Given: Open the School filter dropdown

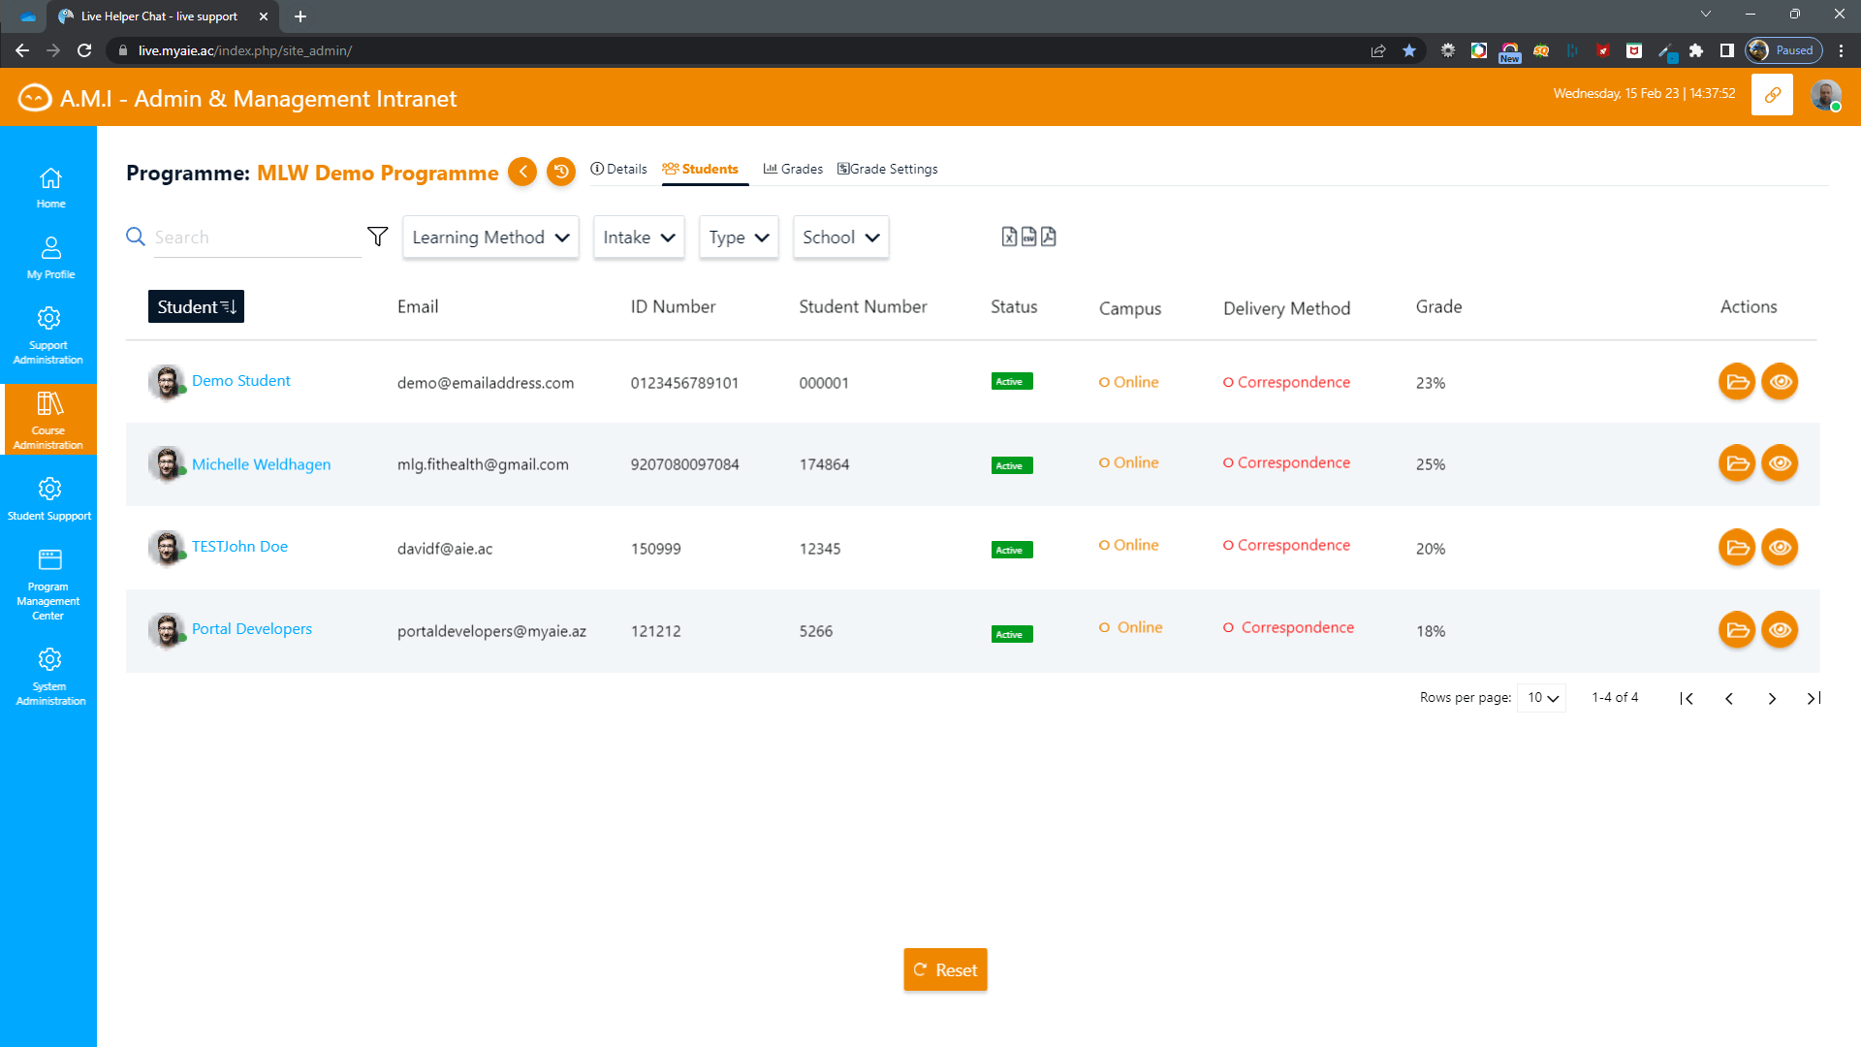Looking at the screenshot, I should [840, 238].
